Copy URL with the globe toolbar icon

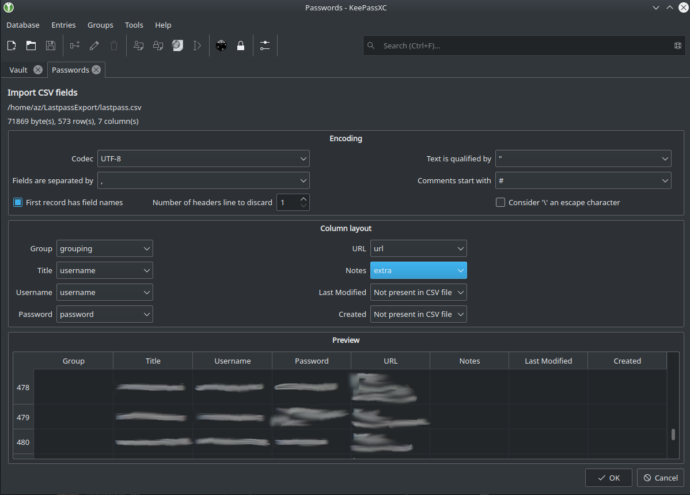point(177,46)
